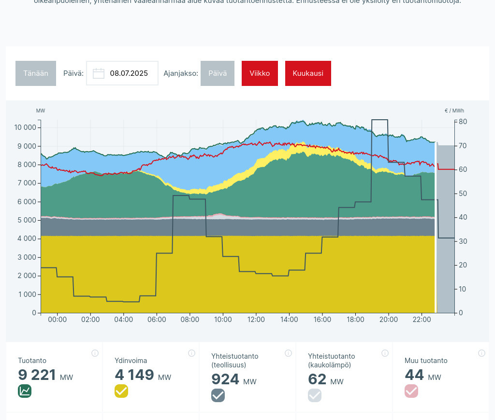Open info icon for Yhteistuotanto (kaukolämpö)
The width and height of the screenshot is (495, 420).
385,353
